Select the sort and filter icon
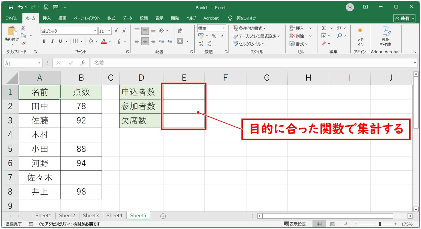This screenshot has height=229, width=421. coord(339,28)
